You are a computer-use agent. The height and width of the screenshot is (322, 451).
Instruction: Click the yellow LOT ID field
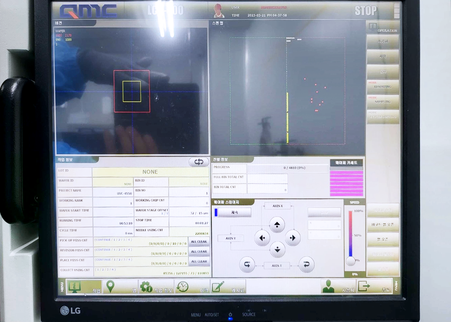click(x=150, y=172)
